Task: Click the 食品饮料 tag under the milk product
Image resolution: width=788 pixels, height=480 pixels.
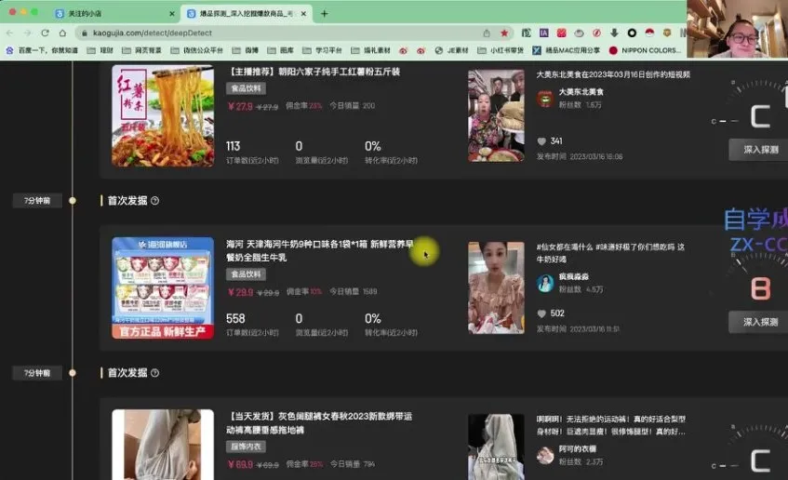Action: (247, 274)
